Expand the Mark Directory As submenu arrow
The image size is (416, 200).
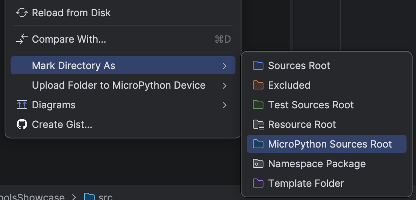click(x=224, y=66)
